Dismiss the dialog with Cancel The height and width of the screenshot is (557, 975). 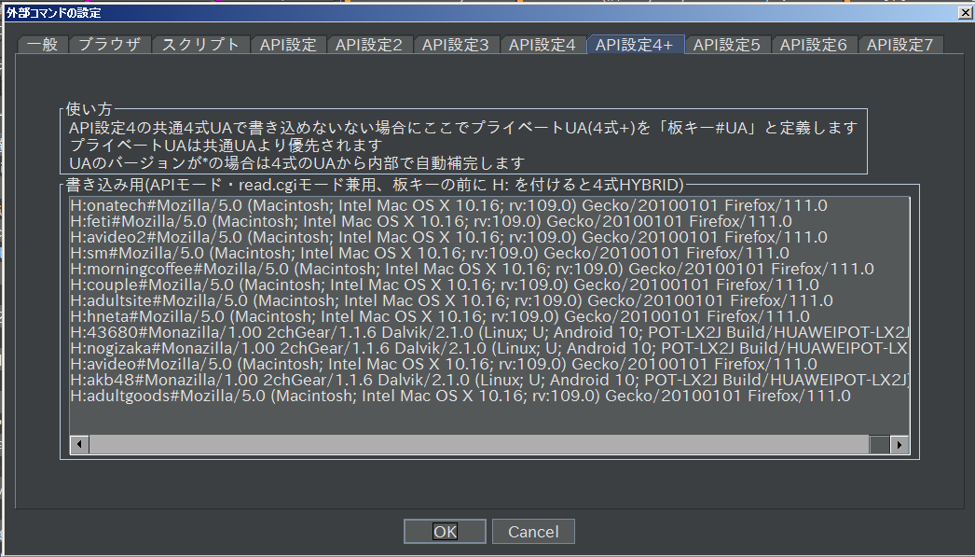(533, 532)
